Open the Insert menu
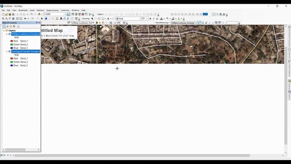Screen dimensions: 291x164 pos(32,10)
